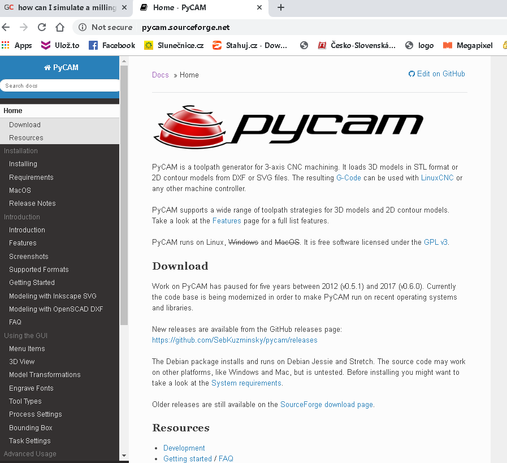Open the Installing page
The width and height of the screenshot is (507, 463).
23,164
